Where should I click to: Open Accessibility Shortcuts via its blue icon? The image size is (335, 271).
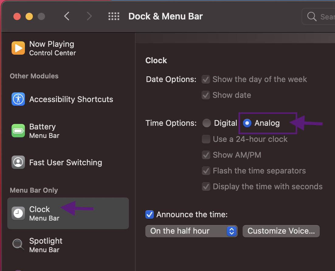coord(18,99)
